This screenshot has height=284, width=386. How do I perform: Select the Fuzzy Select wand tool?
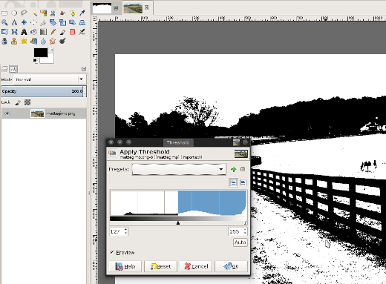tap(33, 13)
